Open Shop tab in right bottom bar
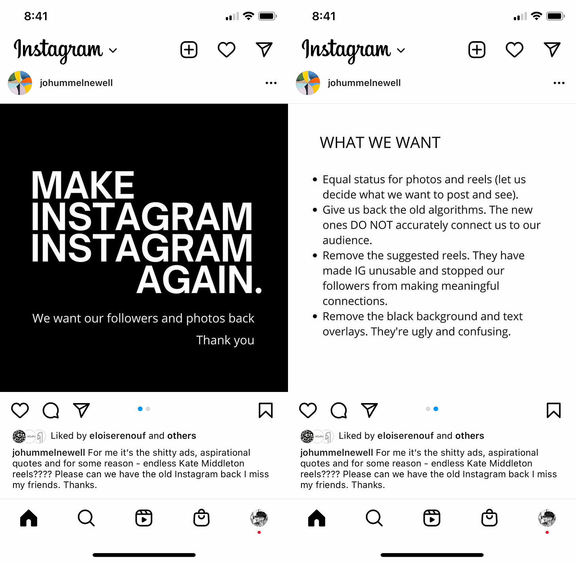The image size is (576, 563). (489, 517)
